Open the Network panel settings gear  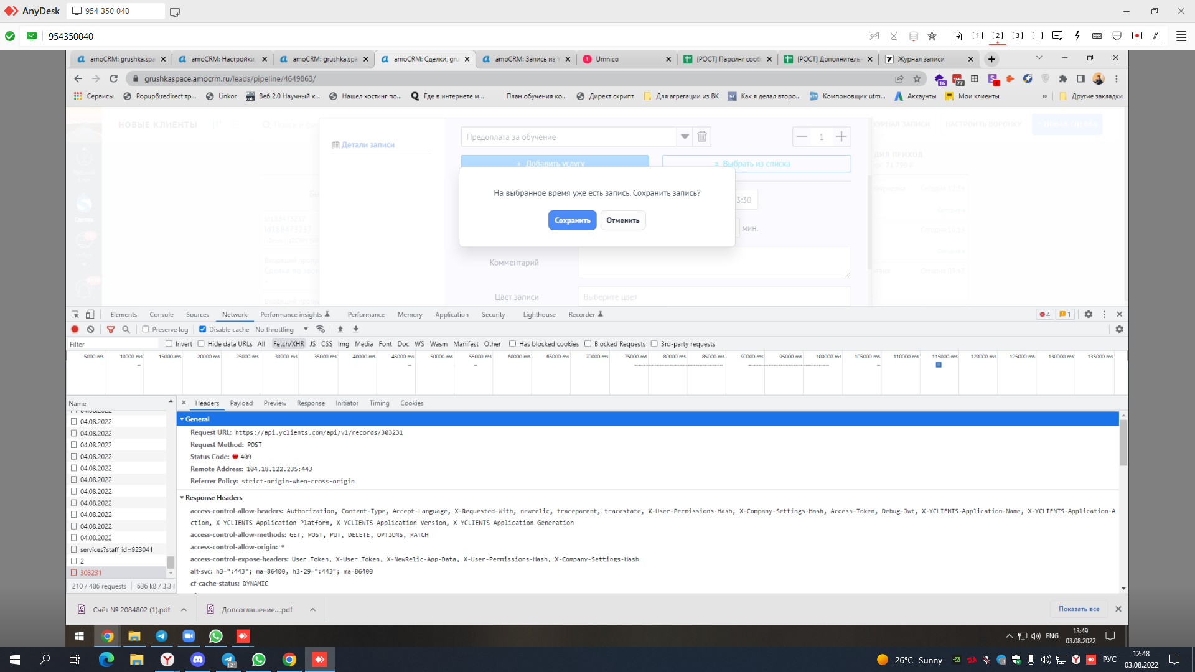(x=1120, y=330)
